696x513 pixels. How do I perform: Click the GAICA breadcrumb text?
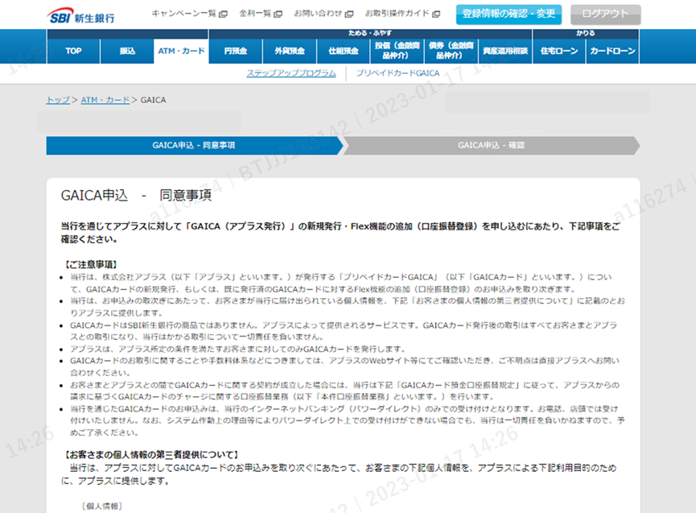(153, 100)
